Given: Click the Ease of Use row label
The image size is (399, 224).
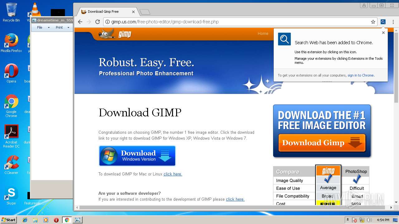Looking at the screenshot, I should (288, 188).
